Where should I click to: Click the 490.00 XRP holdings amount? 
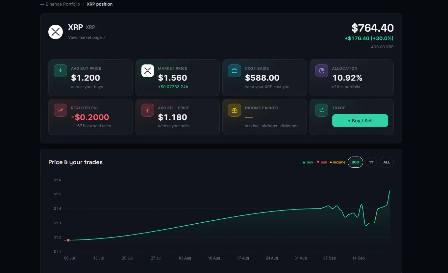[x=382, y=47]
